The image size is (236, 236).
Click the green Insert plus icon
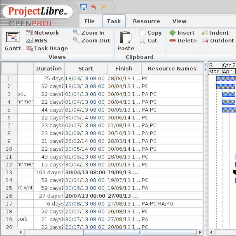pyautogui.click(x=173, y=33)
